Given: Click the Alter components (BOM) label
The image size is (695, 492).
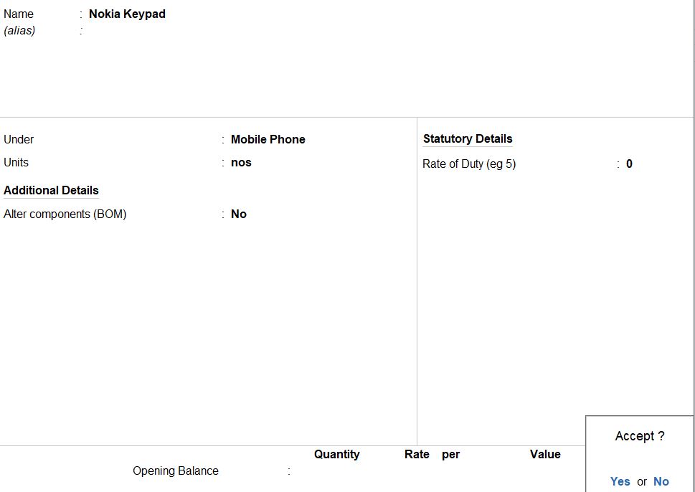Looking at the screenshot, I should [65, 214].
